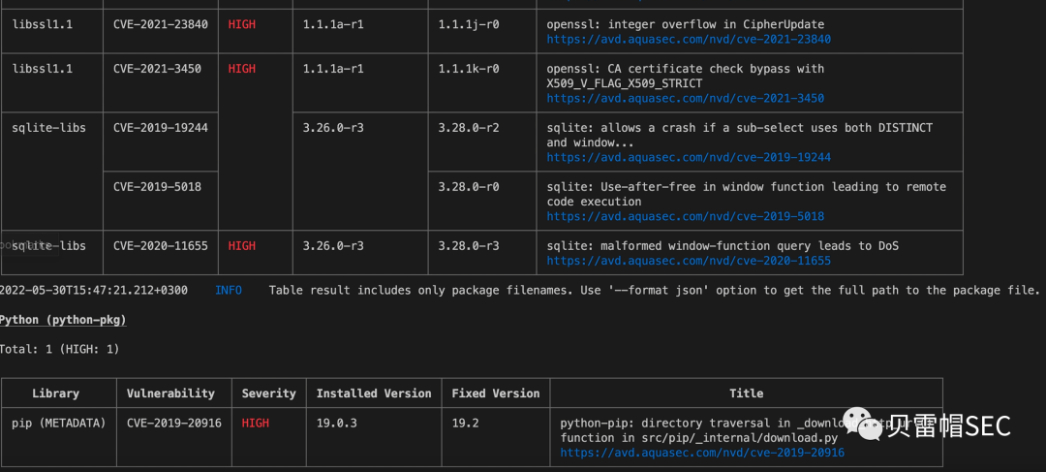The image size is (1046, 472).
Task: Click the blue INFO log label
Action: pos(229,291)
